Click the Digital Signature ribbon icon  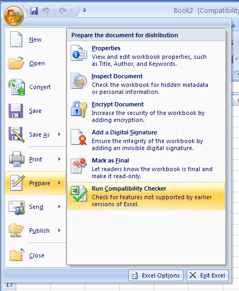point(79,137)
